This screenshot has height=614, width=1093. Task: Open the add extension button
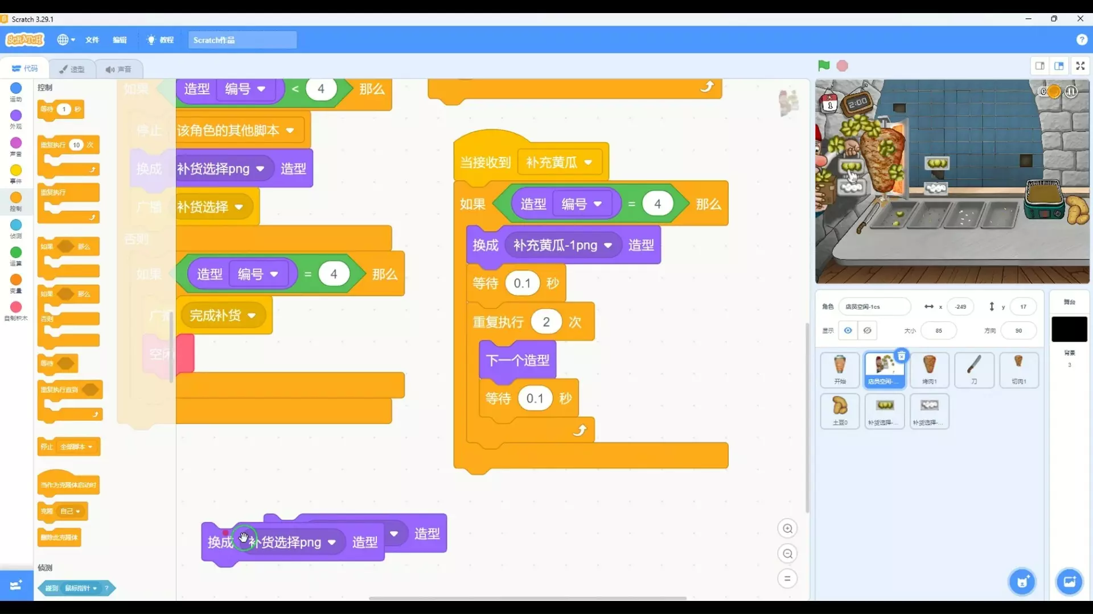point(16,585)
